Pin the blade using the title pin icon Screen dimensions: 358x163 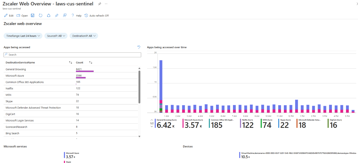coord(99,4)
